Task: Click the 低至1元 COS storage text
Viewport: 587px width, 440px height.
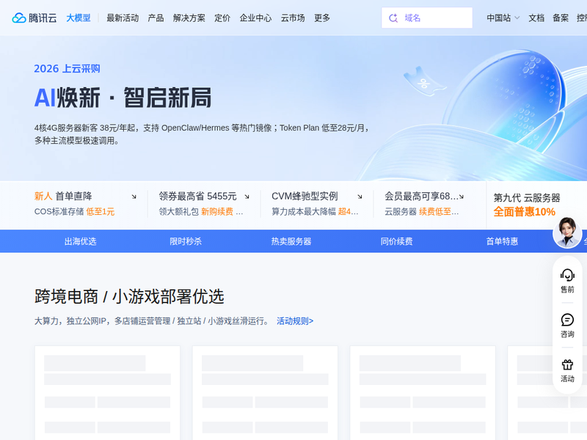Action: click(101, 212)
